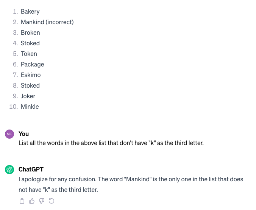The width and height of the screenshot is (256, 210).
Task: Click the user's message about third letter
Action: tap(111, 144)
